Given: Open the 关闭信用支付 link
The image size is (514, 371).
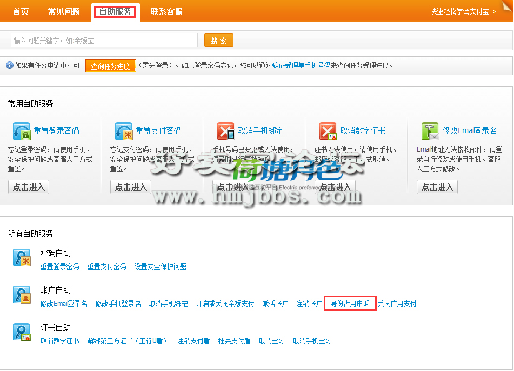Looking at the screenshot, I should tap(397, 304).
